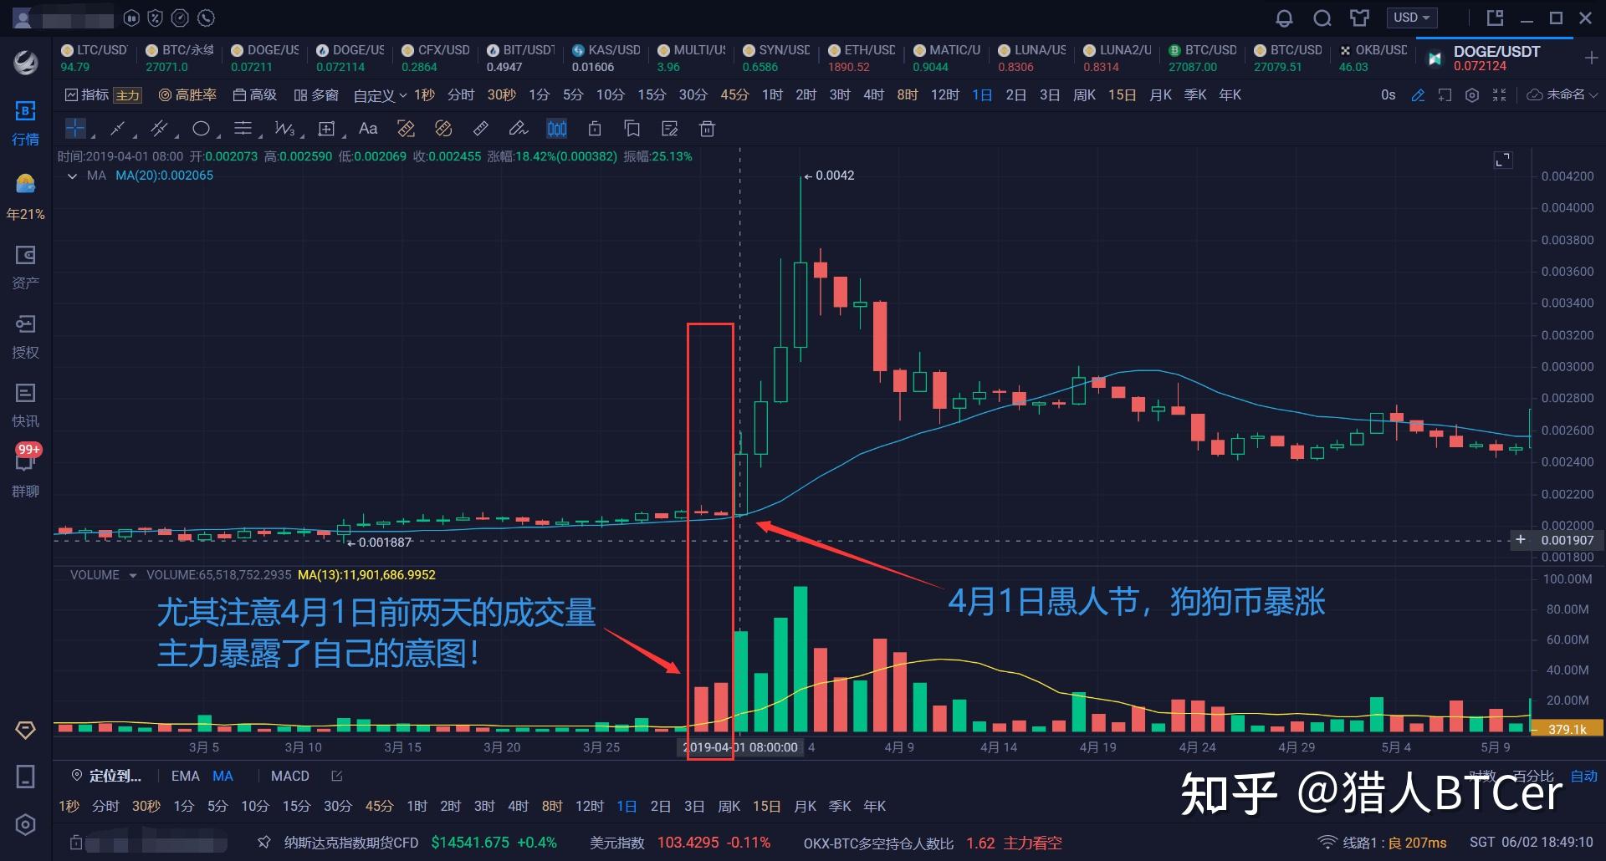Click the blue pencil drawing toggle icon
This screenshot has height=861, width=1606.
(x=1418, y=95)
